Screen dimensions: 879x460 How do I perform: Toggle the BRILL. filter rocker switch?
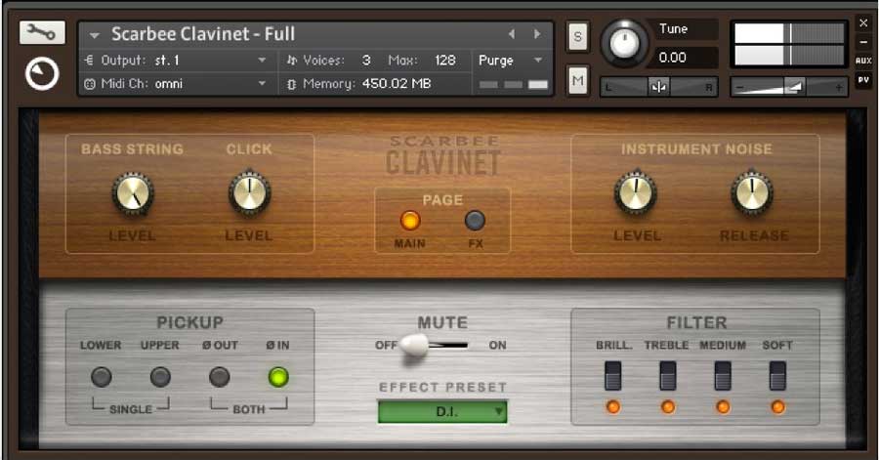coord(612,375)
